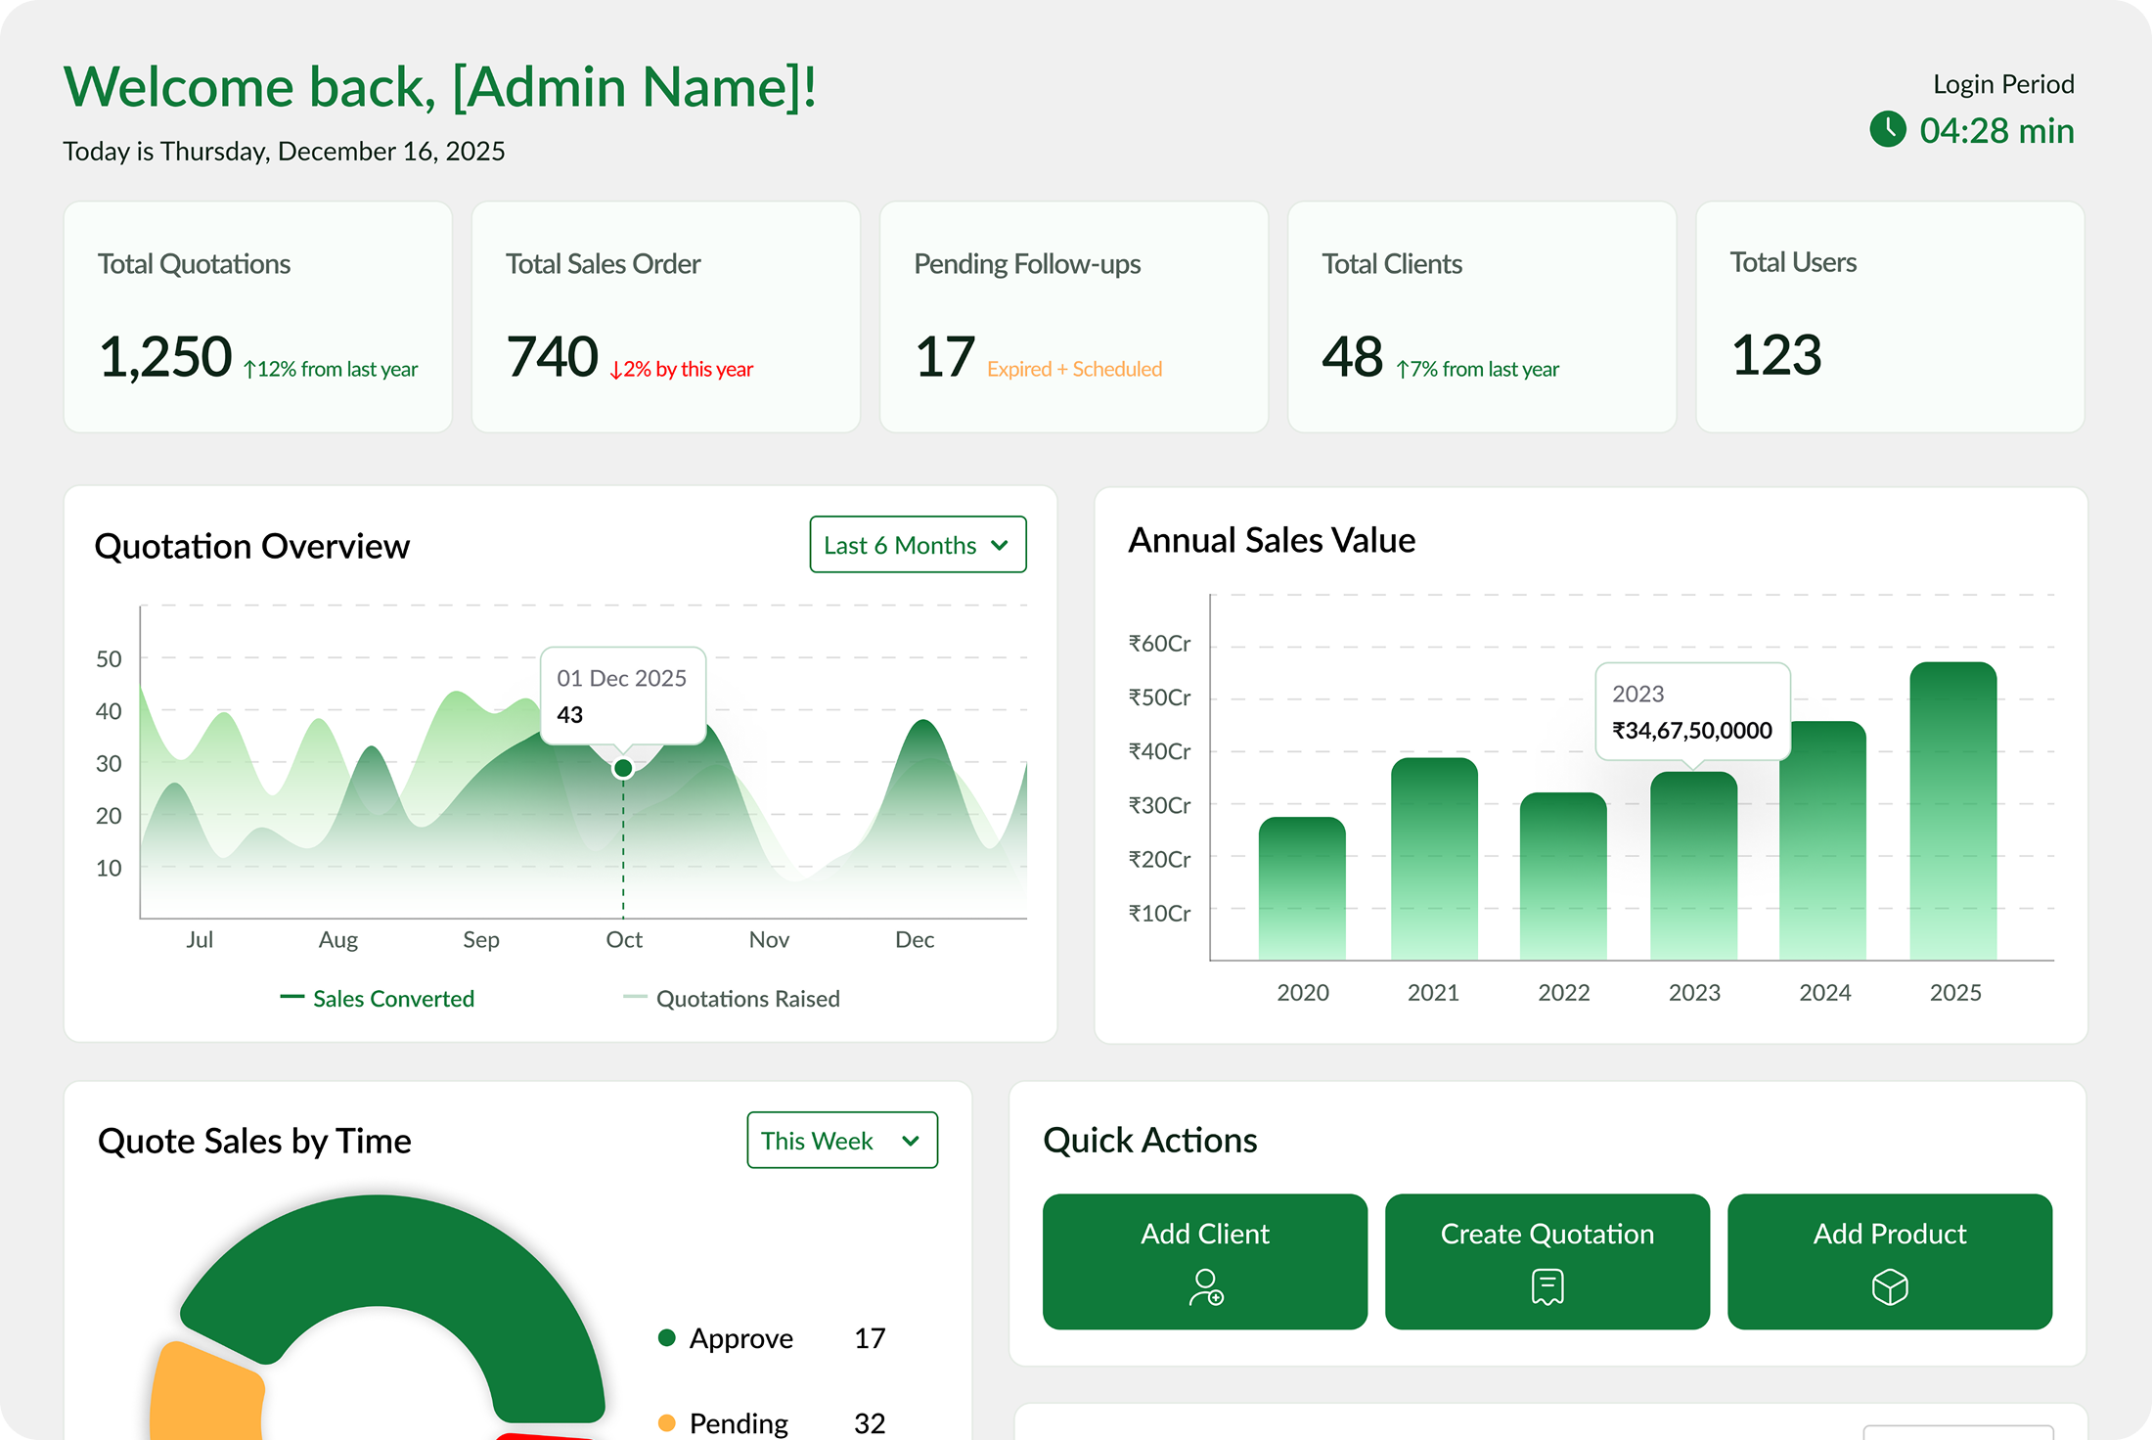Click the Quotation Overview heading
Screen dimensions: 2152x1440
point(251,546)
